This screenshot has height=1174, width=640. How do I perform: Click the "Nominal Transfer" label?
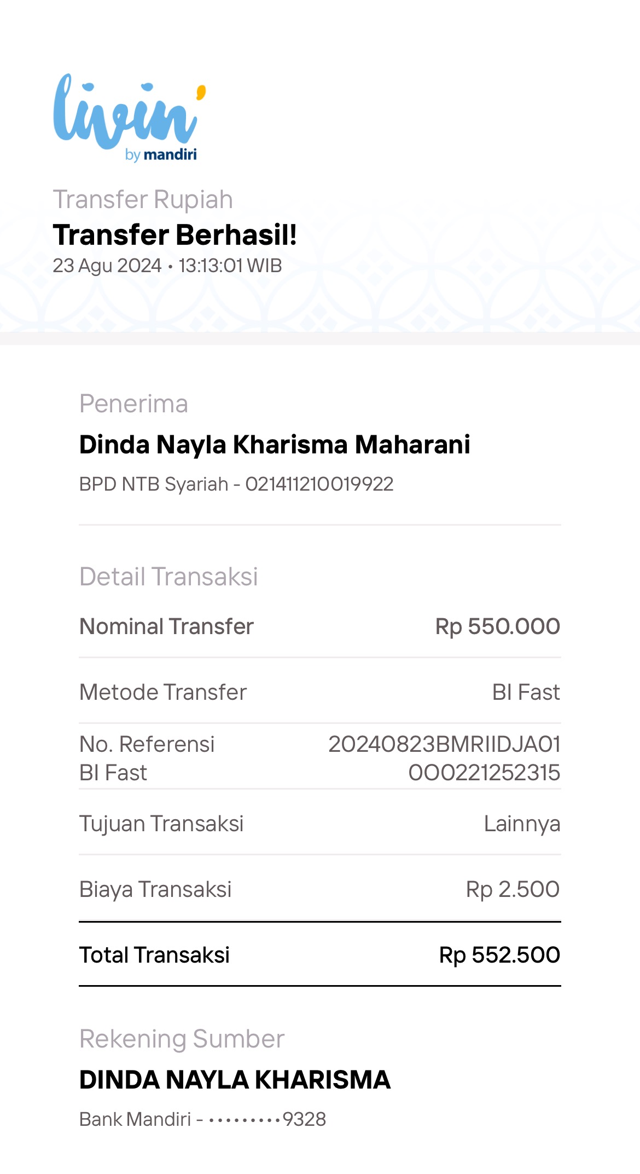click(x=166, y=626)
